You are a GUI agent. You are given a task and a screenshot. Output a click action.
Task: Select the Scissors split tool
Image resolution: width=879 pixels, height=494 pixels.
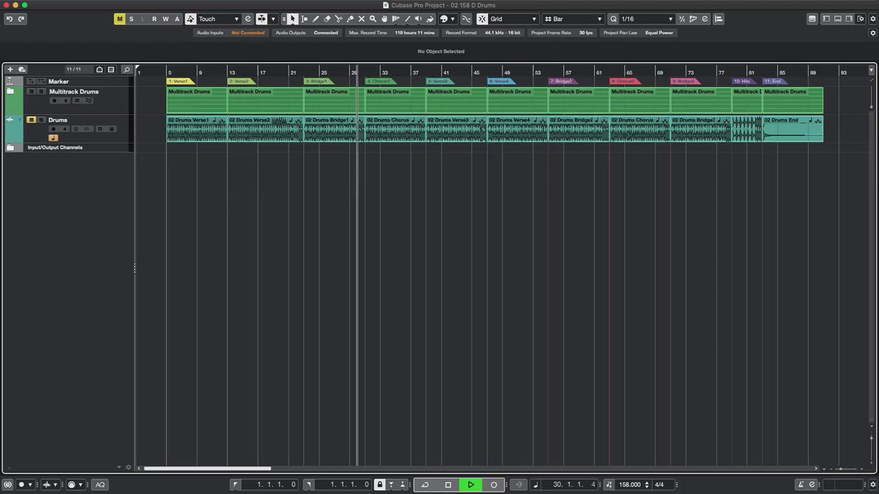(338, 19)
